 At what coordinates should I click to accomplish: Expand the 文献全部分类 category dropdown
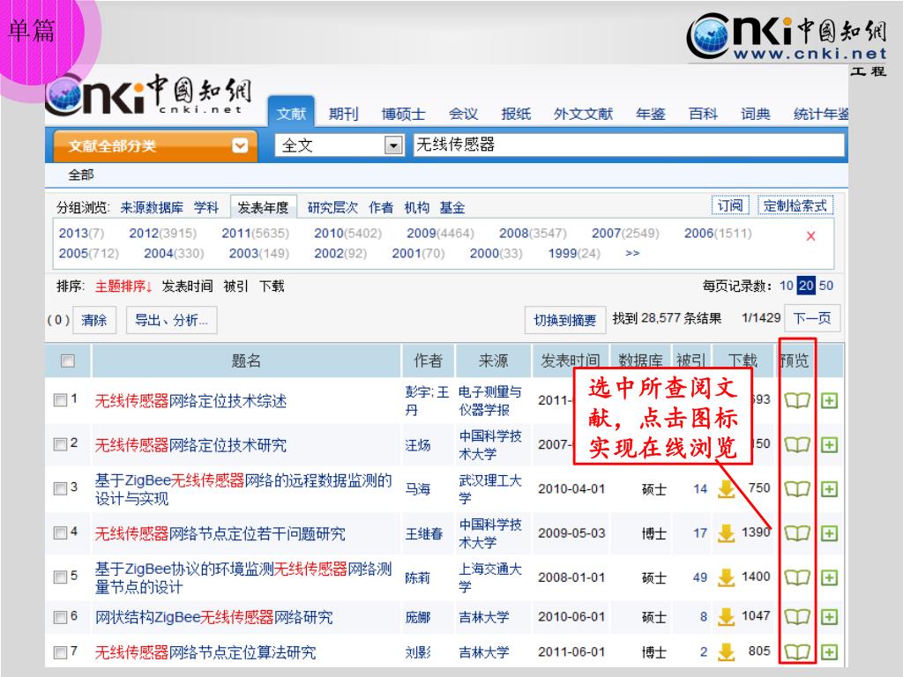tap(240, 145)
